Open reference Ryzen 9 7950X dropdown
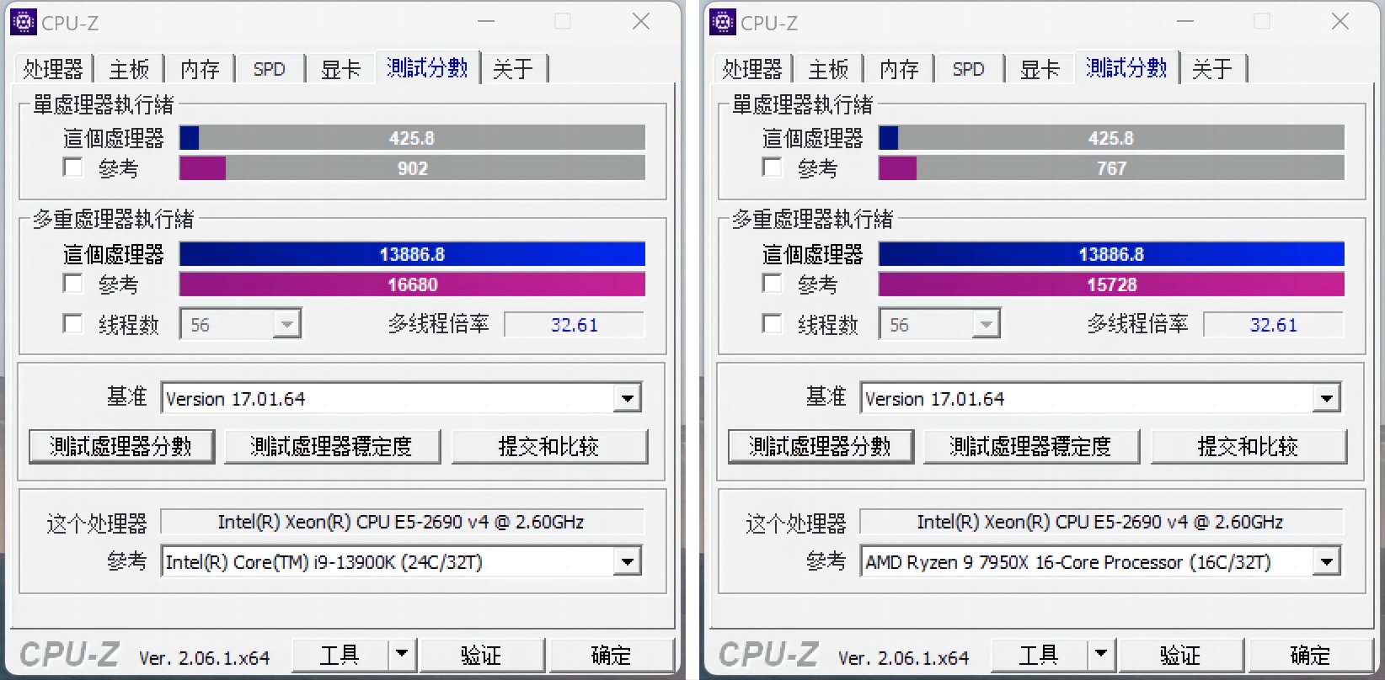The height and width of the screenshot is (680, 1385). tap(1326, 561)
